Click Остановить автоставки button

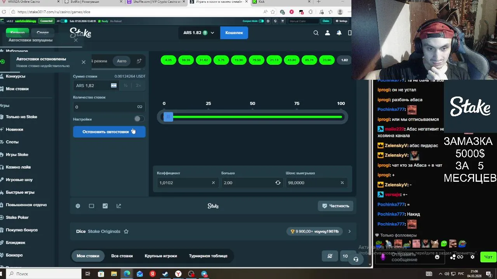[109, 132]
